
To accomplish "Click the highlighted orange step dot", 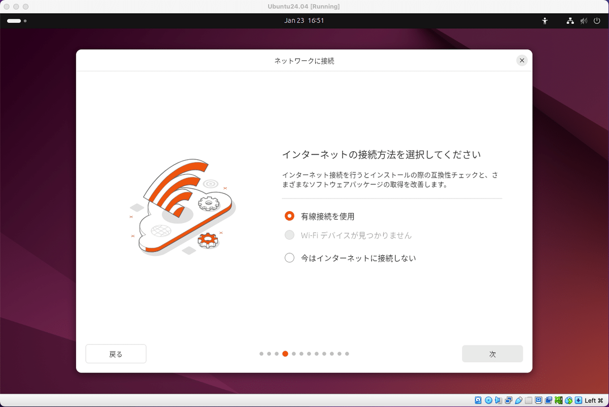I will click(285, 354).
